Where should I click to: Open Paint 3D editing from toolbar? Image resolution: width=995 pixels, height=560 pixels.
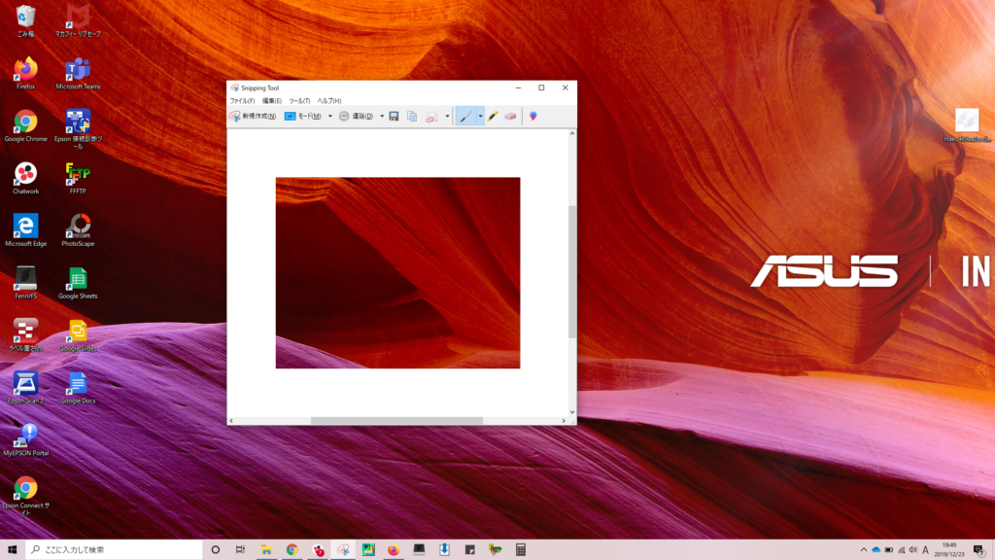[x=532, y=116]
